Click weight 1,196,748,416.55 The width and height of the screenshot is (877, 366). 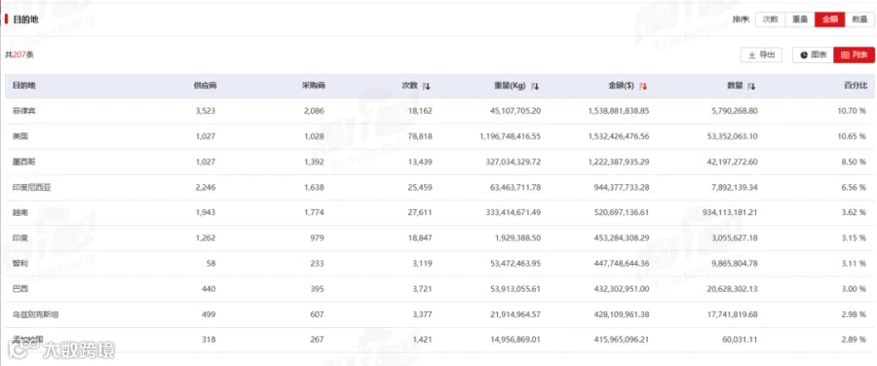click(x=510, y=136)
